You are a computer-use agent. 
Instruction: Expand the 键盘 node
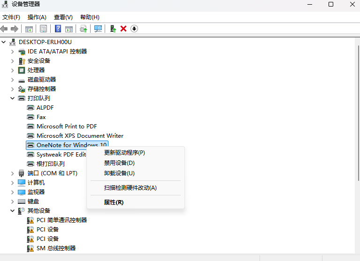[x=12, y=201]
